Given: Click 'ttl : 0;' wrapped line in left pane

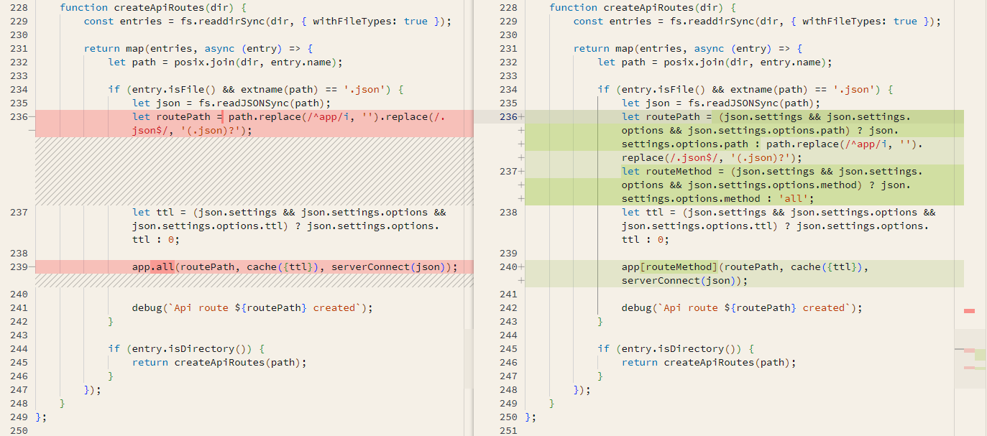Looking at the screenshot, I should pos(156,239).
